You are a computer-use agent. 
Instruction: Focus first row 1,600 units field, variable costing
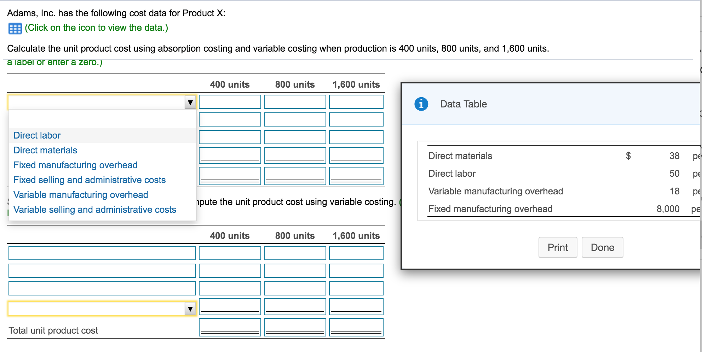[356, 253]
